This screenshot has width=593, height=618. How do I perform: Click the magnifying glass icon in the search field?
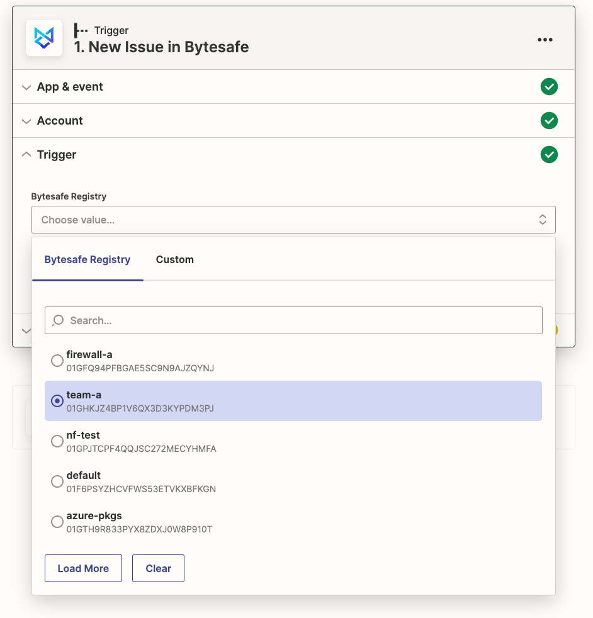[x=57, y=320]
